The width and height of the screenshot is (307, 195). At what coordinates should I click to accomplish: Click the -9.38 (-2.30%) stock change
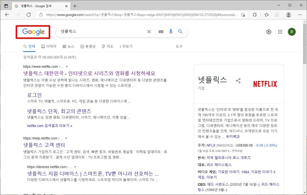[266, 145]
